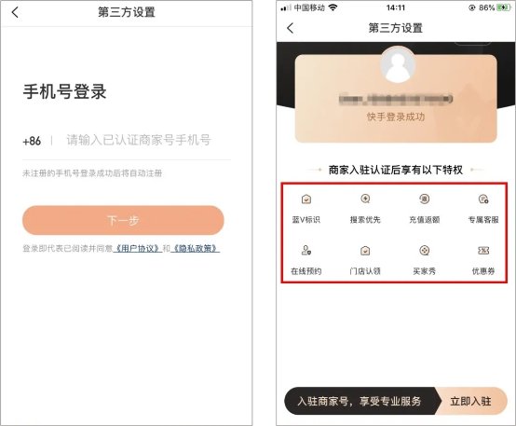Tap the 专属客服 service icon
This screenshot has height=426, width=516.
(x=483, y=199)
